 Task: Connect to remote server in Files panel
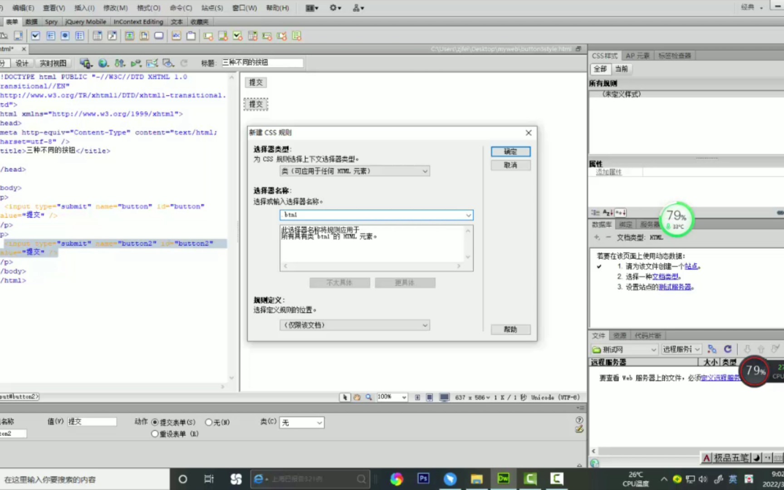712,349
